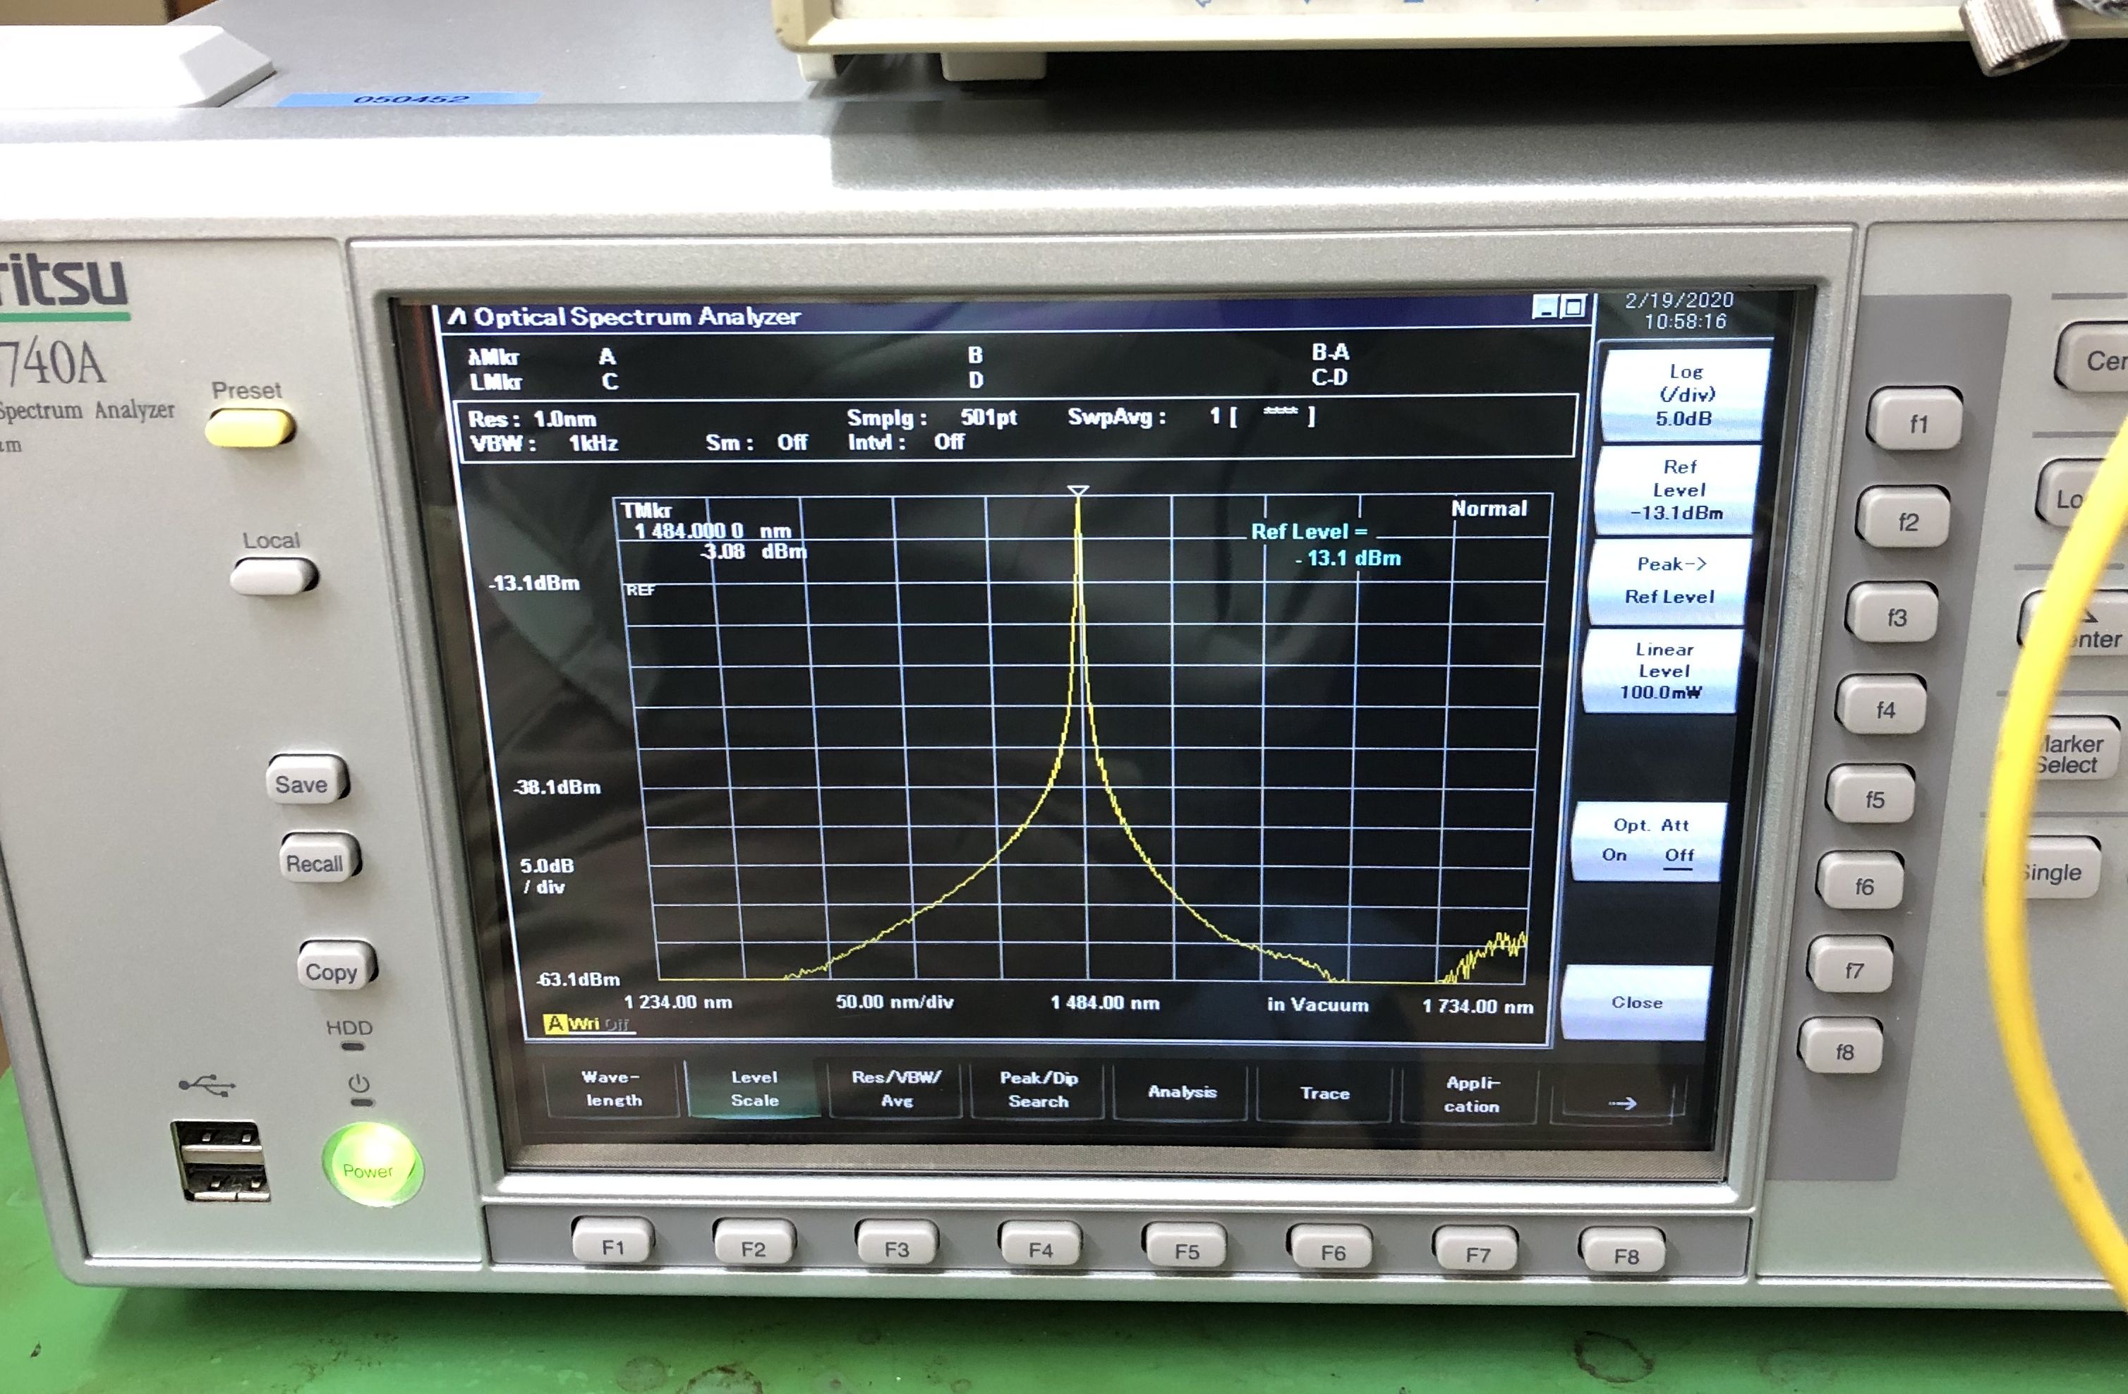Click the start wavelength 1 234.00 nm
Viewport: 2128px width, 1394px height.
678,1002
